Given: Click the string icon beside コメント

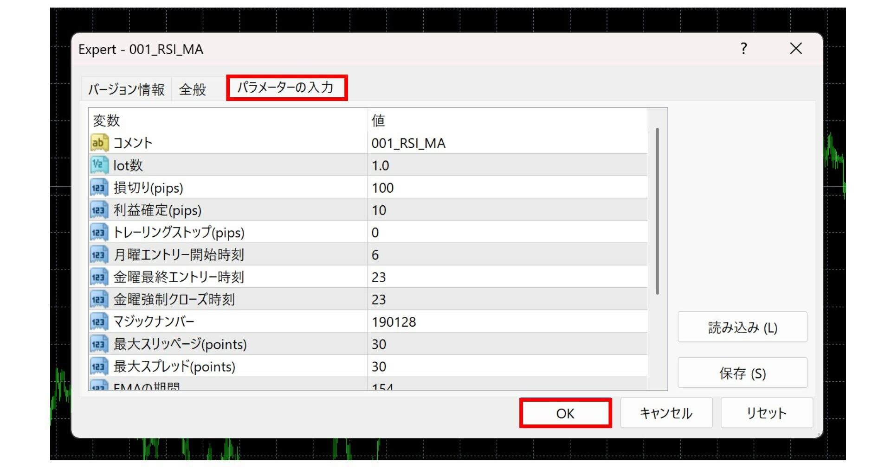Looking at the screenshot, I should point(99,143).
